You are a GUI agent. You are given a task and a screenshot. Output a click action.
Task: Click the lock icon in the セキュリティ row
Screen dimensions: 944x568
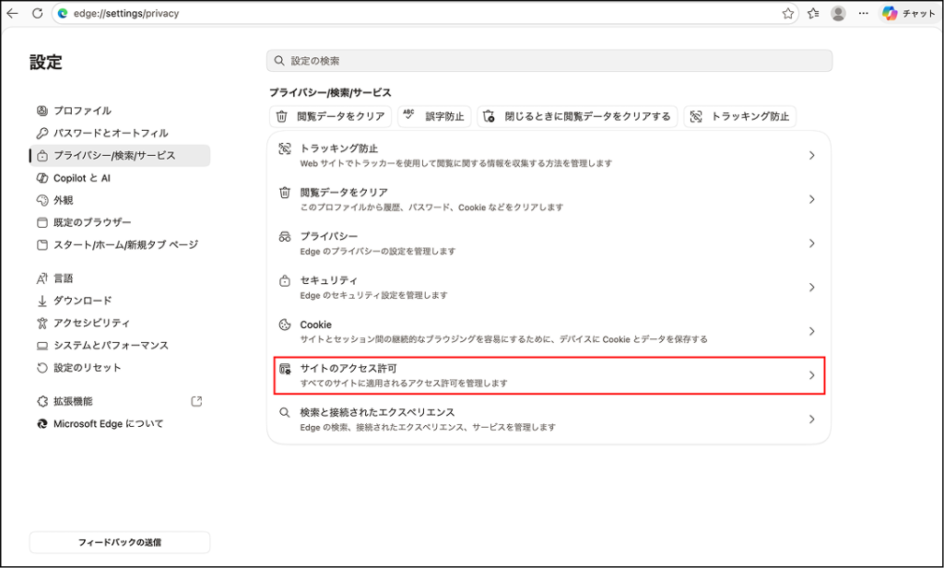285,280
